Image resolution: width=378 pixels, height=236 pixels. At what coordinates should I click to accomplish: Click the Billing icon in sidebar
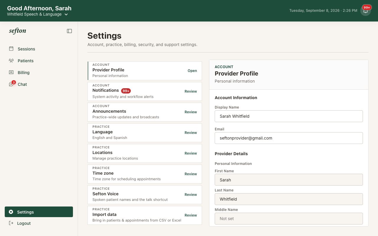coord(11,72)
